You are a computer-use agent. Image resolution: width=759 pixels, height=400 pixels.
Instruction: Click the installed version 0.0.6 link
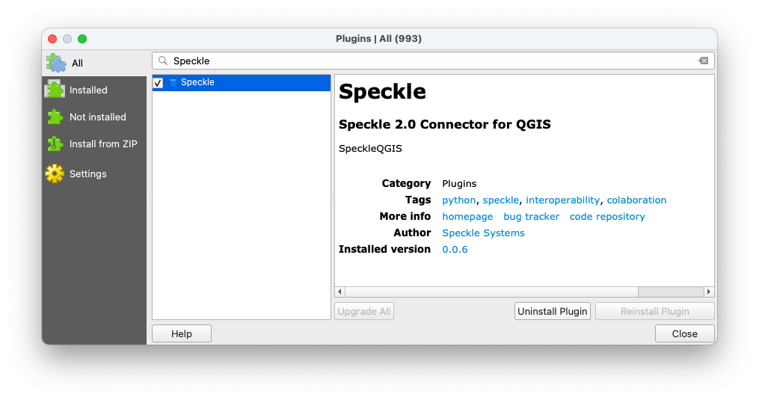coord(455,250)
